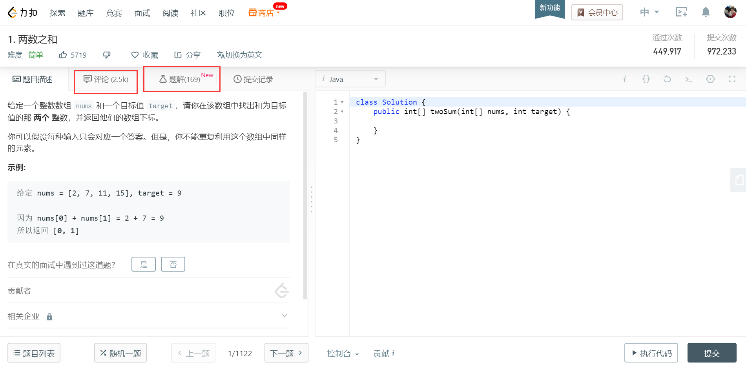Viewport: 746px width, 368px height.
Task: Open 社区 community
Action: point(199,13)
